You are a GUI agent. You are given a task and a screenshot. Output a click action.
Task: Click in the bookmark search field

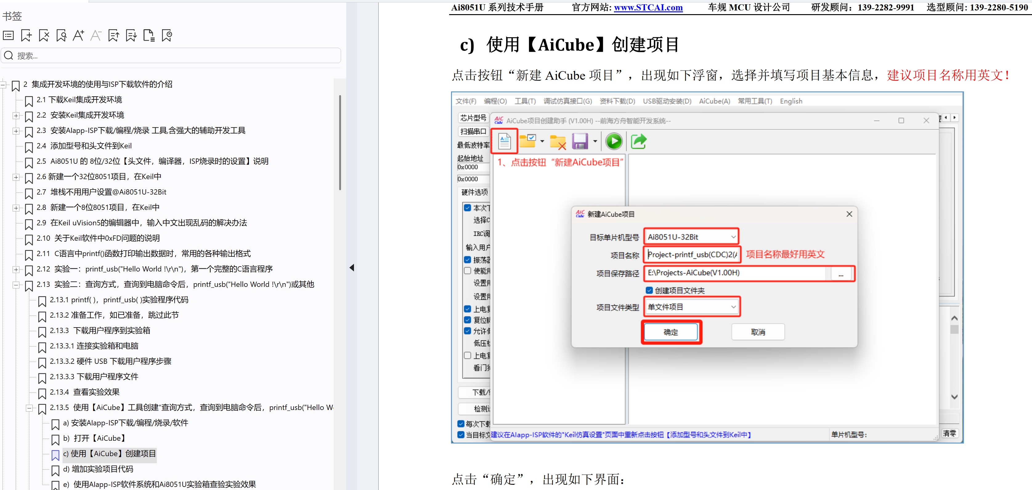(x=176, y=56)
